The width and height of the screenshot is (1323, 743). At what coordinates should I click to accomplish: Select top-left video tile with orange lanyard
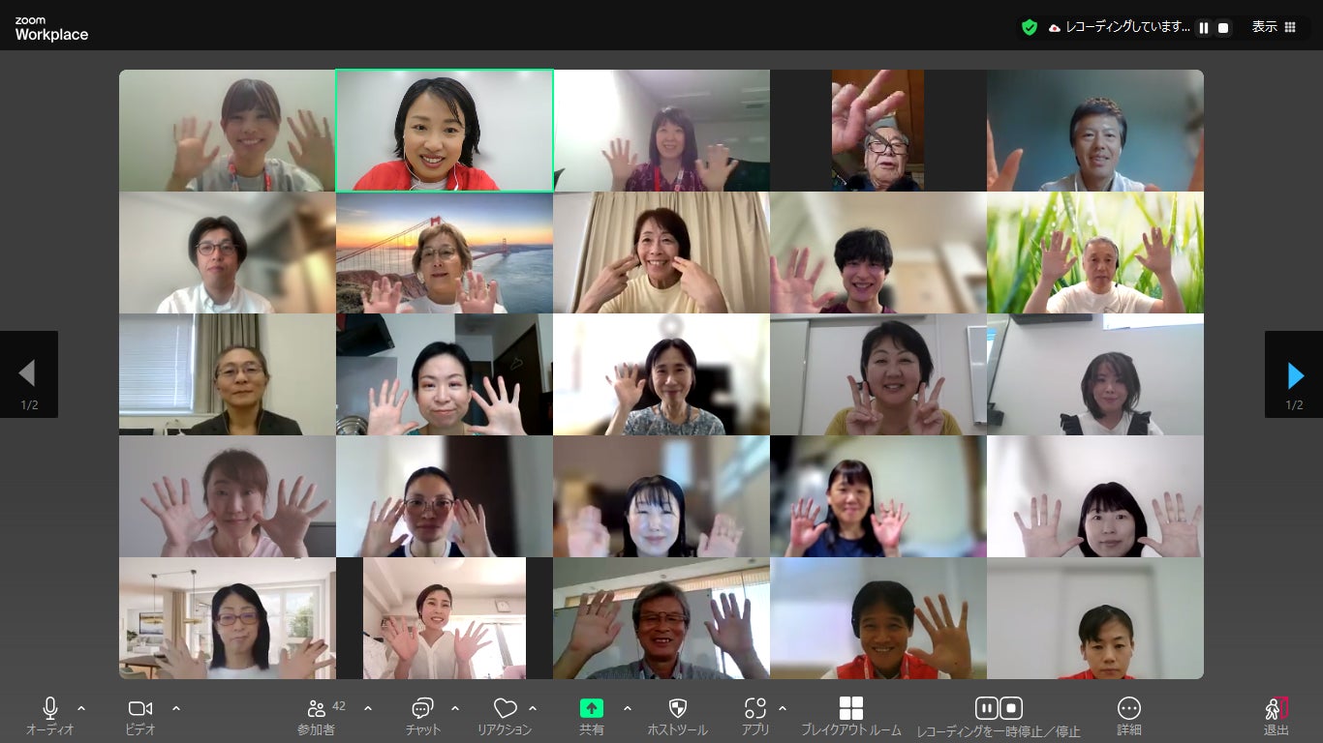pos(228,131)
